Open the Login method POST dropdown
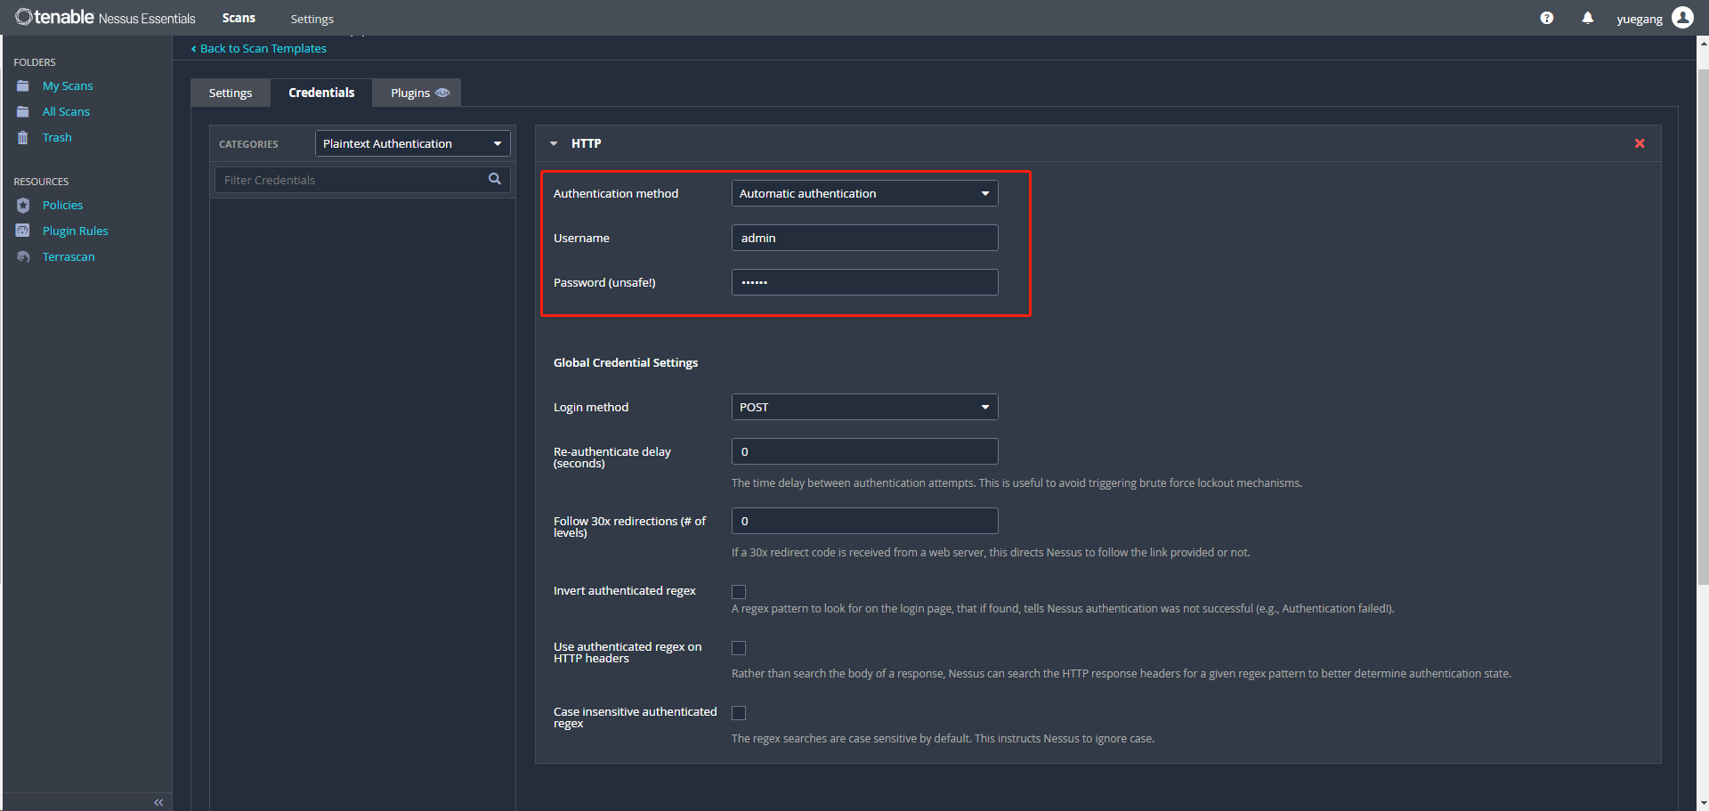The width and height of the screenshot is (1709, 811). (865, 407)
